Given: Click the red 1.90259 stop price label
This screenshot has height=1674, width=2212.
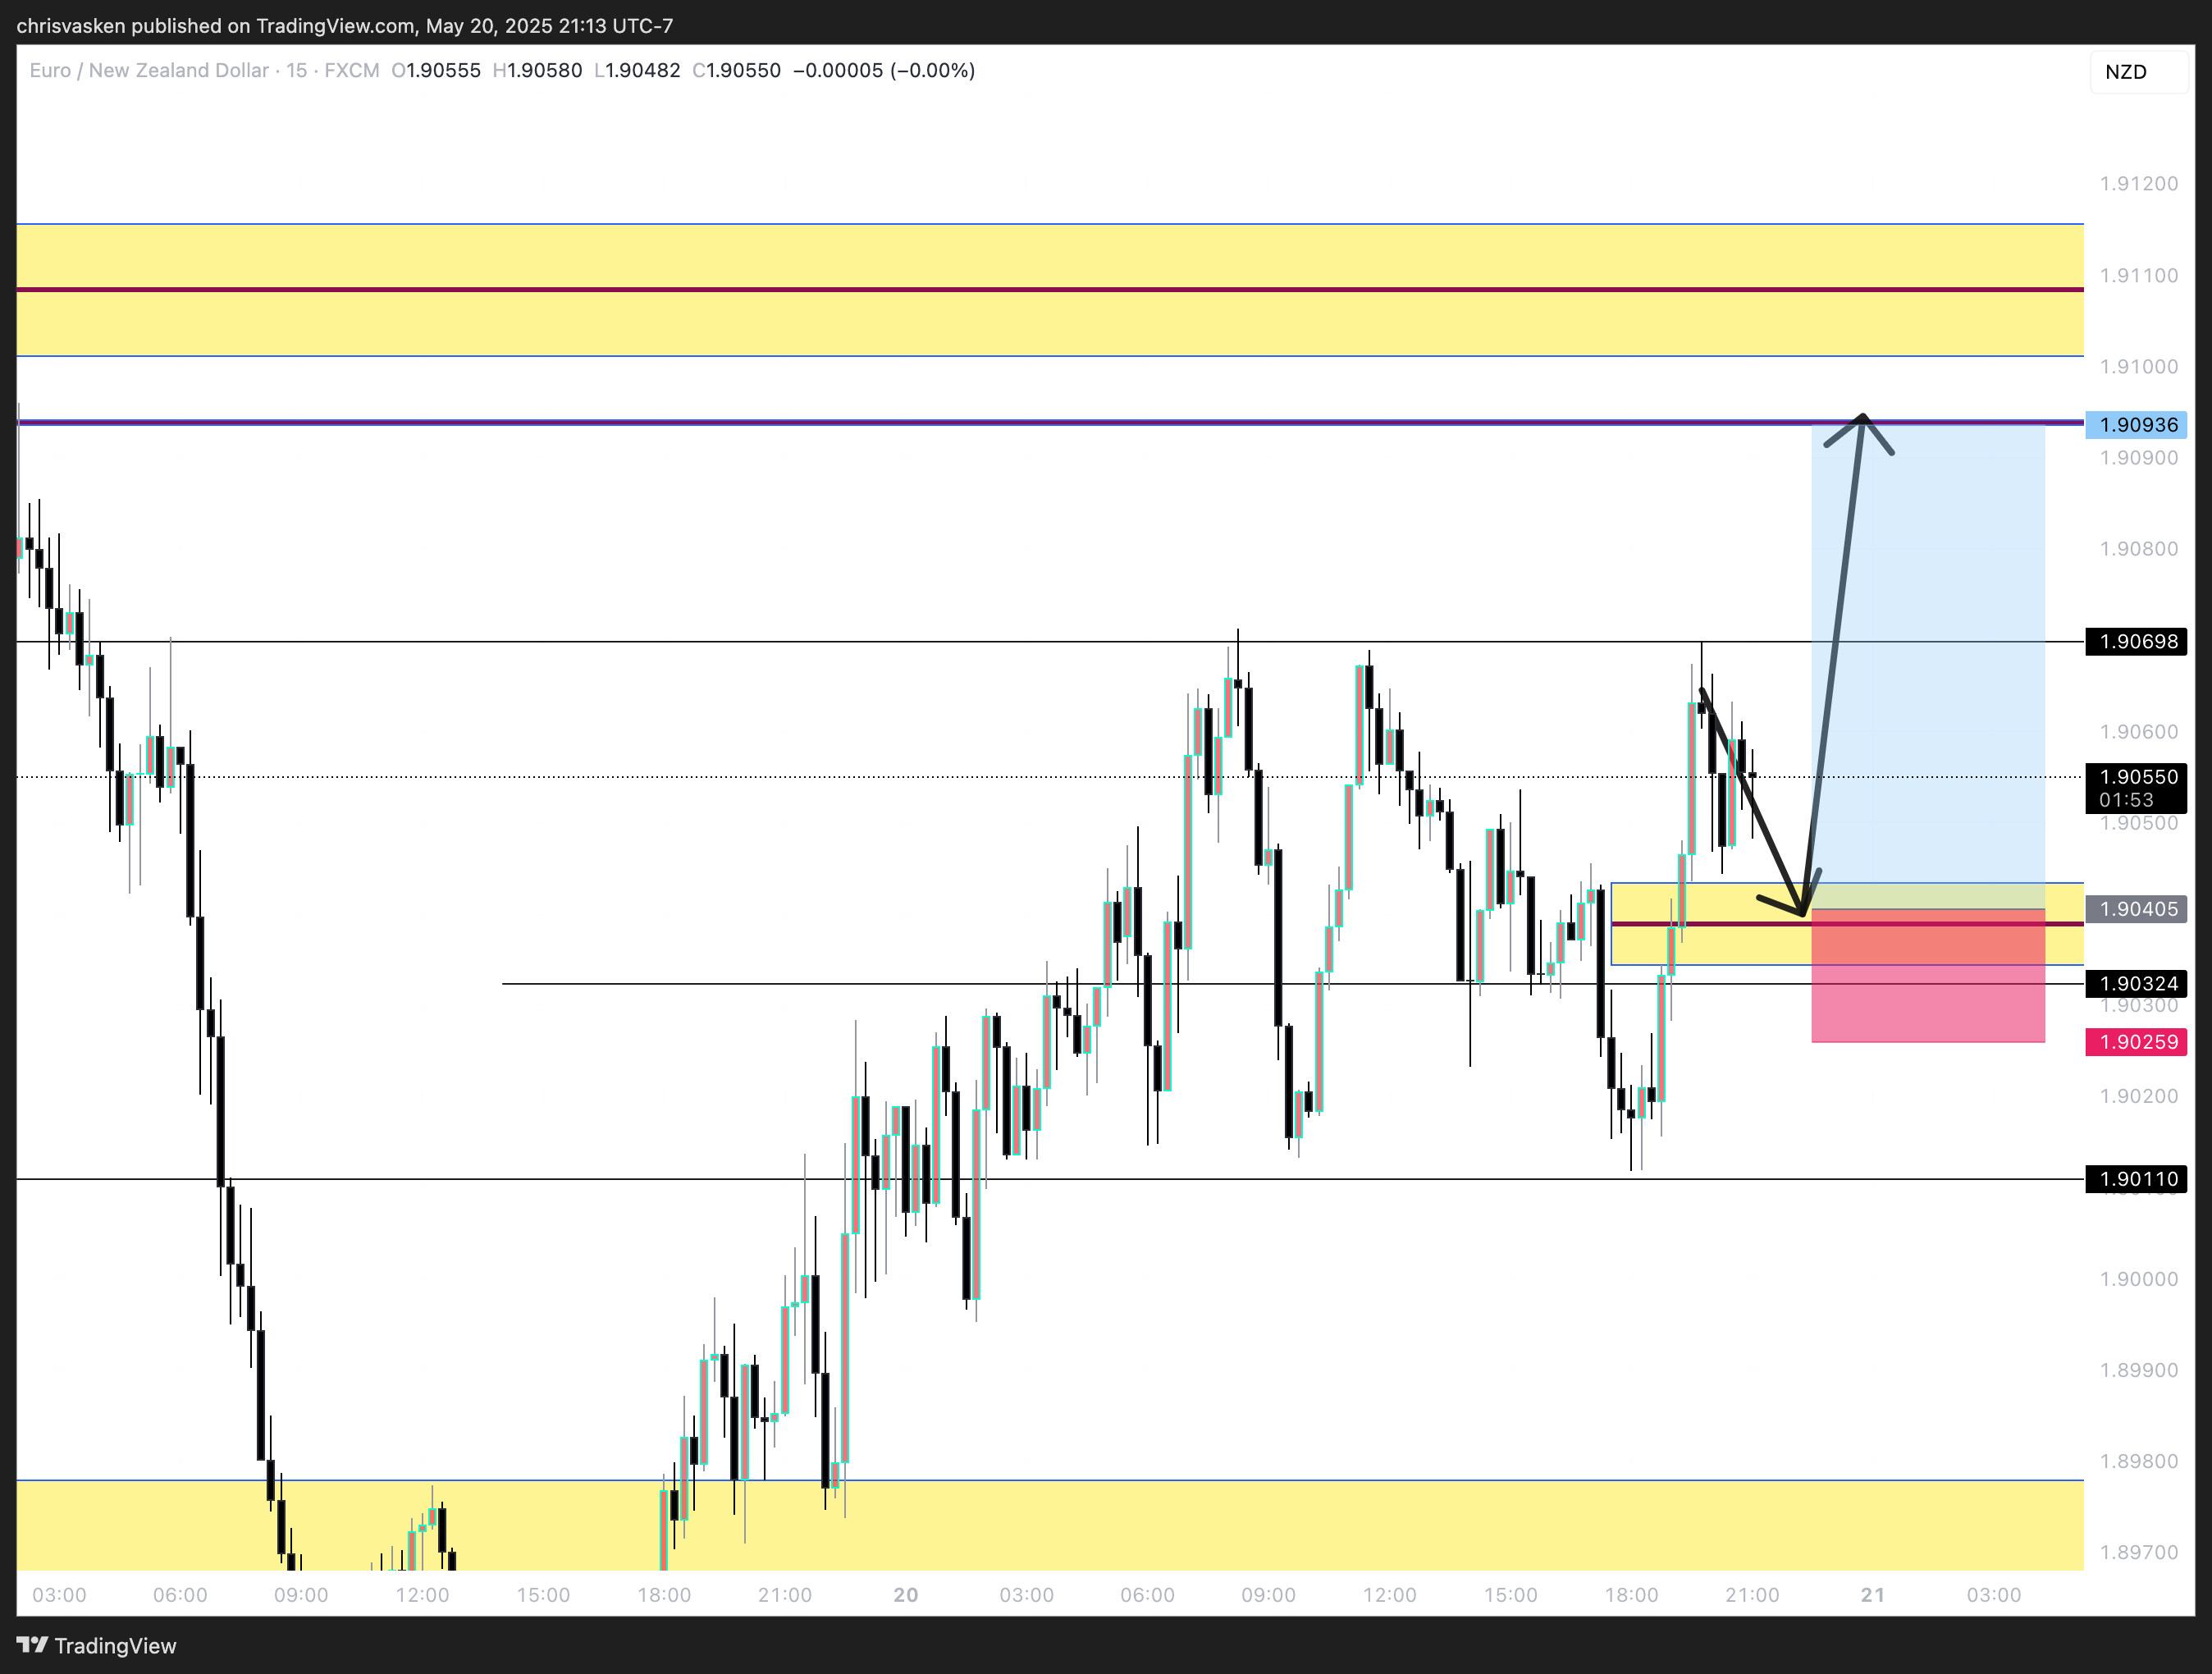Looking at the screenshot, I should click(2136, 1042).
